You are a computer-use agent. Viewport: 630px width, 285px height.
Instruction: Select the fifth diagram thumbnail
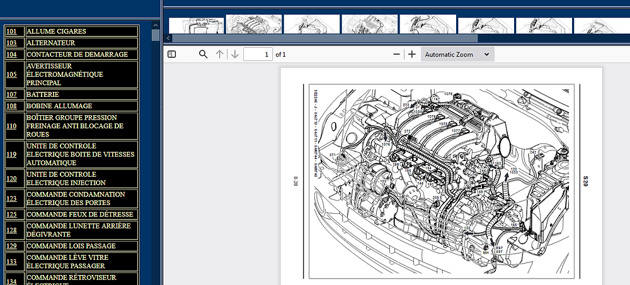428,24
